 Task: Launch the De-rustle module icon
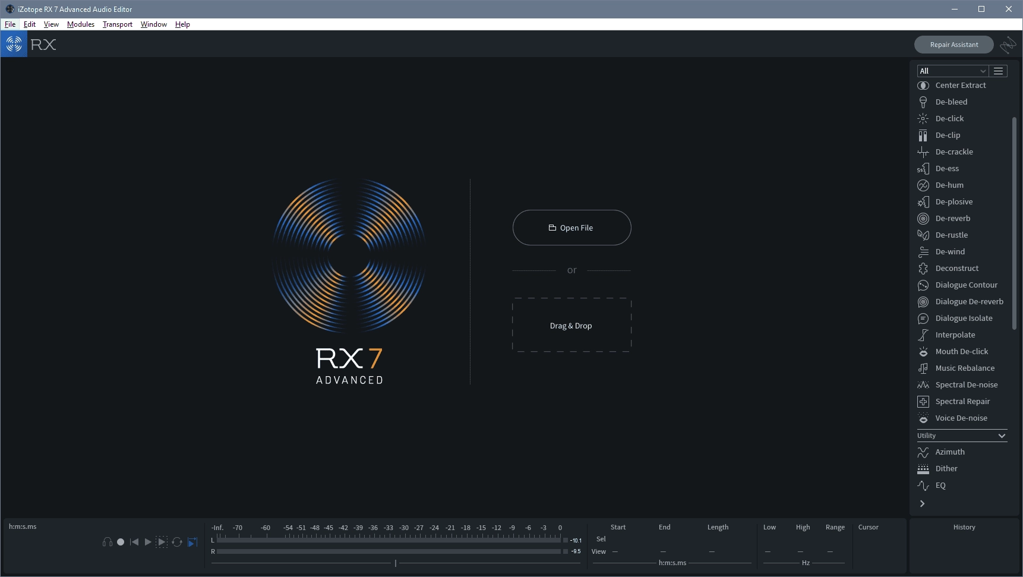pos(923,235)
